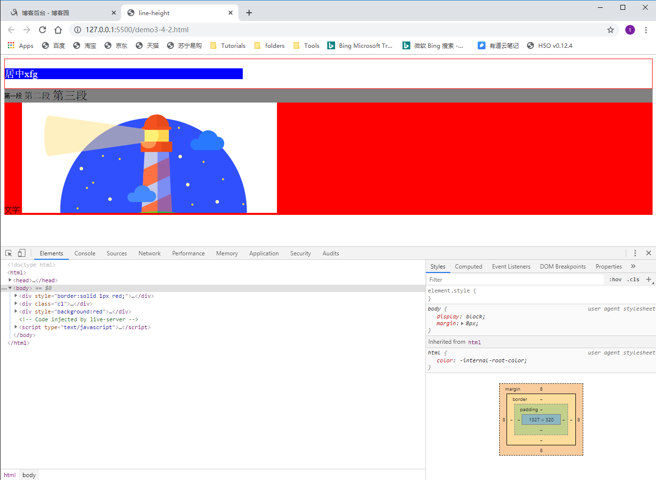Add new style rule plus icon
Image resolution: width=656 pixels, height=480 pixels.
tap(649, 279)
